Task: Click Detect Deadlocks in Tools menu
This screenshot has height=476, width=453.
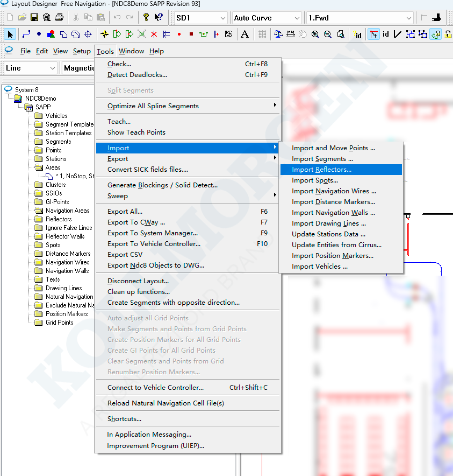Action: [x=137, y=75]
